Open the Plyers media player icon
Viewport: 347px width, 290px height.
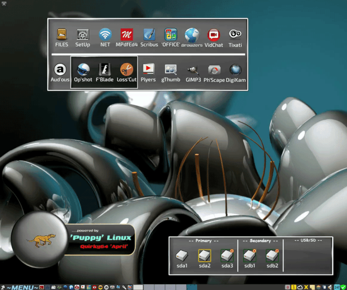pos(148,69)
